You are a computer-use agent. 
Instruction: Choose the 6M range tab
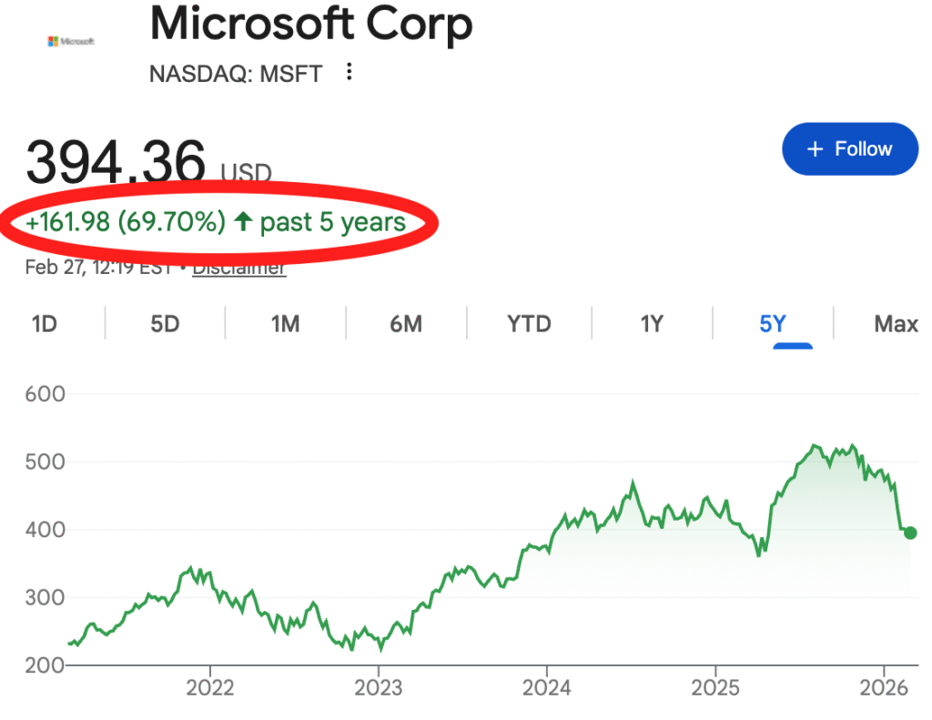point(406,323)
